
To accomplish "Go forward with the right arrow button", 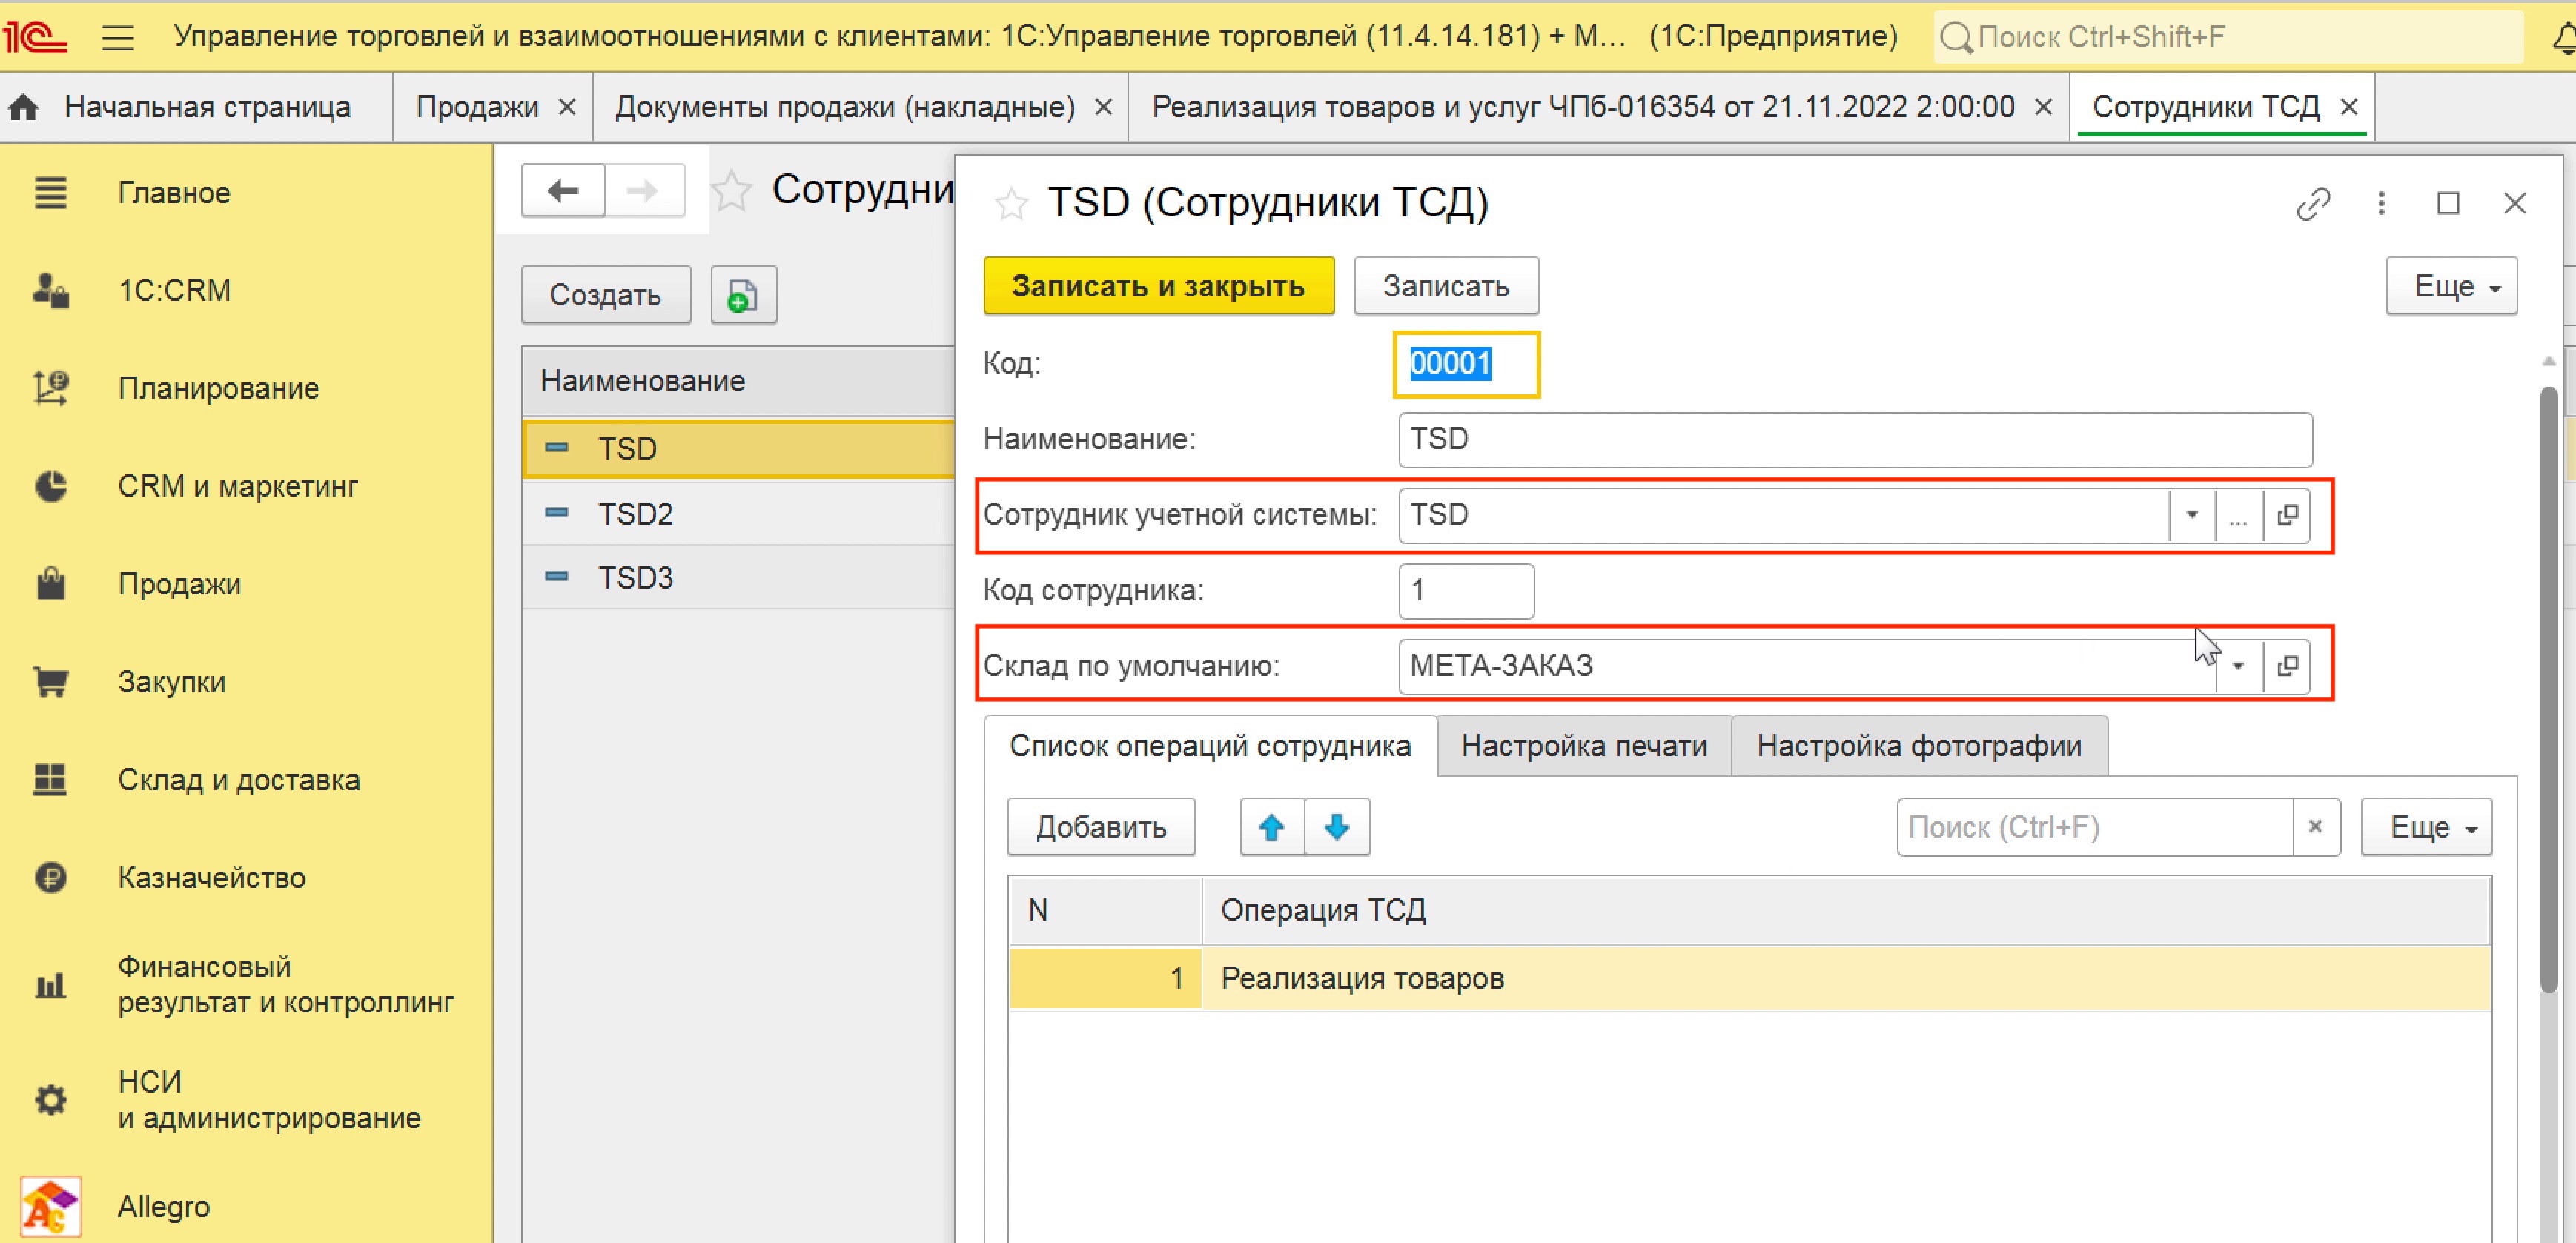I will coord(644,190).
